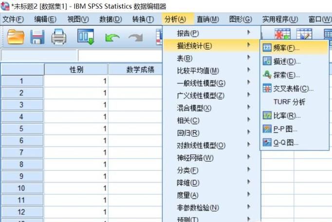Select row 5 header in data grid

(x=21, y=129)
